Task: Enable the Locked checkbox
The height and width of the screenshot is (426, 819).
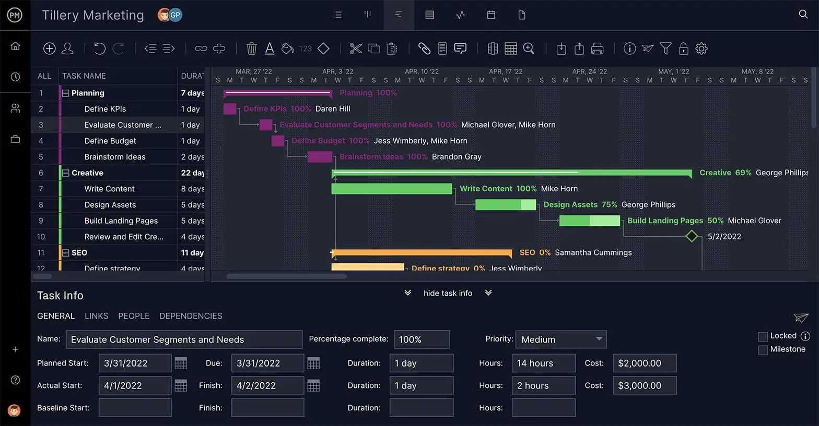Action: click(x=763, y=336)
